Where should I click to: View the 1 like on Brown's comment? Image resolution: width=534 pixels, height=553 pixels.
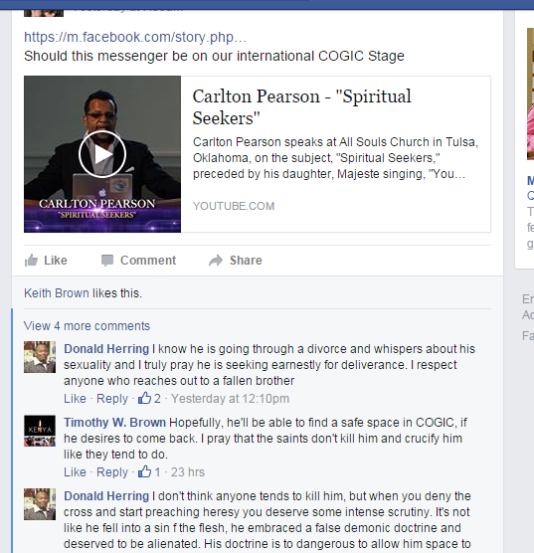(x=149, y=471)
